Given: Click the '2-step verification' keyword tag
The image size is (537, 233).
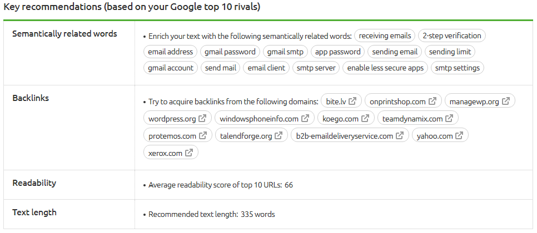Looking at the screenshot, I should pos(452,36).
